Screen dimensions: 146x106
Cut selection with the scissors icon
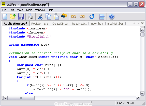(40, 16)
